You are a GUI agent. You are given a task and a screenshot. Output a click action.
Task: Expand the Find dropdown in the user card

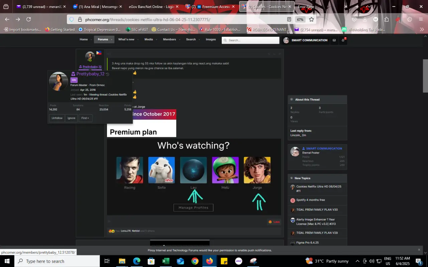pyautogui.click(x=85, y=118)
